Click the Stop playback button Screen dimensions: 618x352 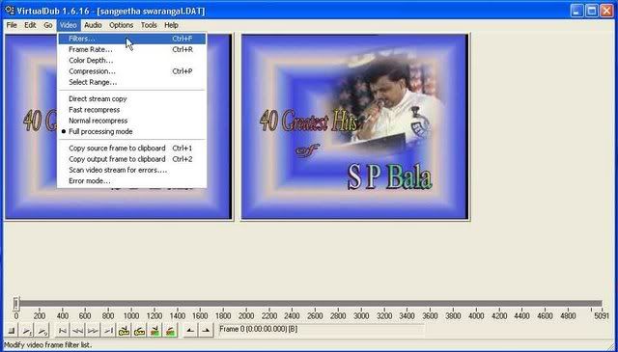coord(12,331)
